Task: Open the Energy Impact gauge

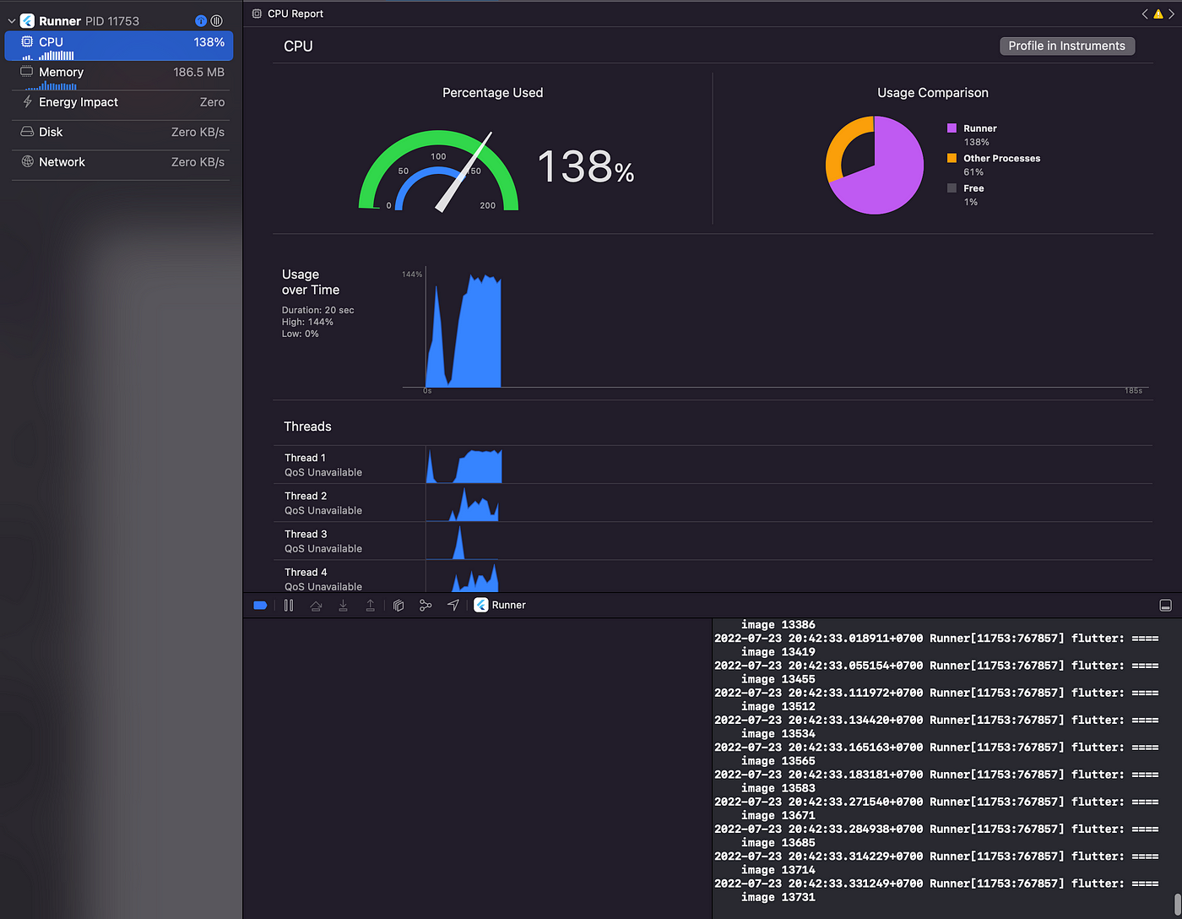Action: point(121,102)
